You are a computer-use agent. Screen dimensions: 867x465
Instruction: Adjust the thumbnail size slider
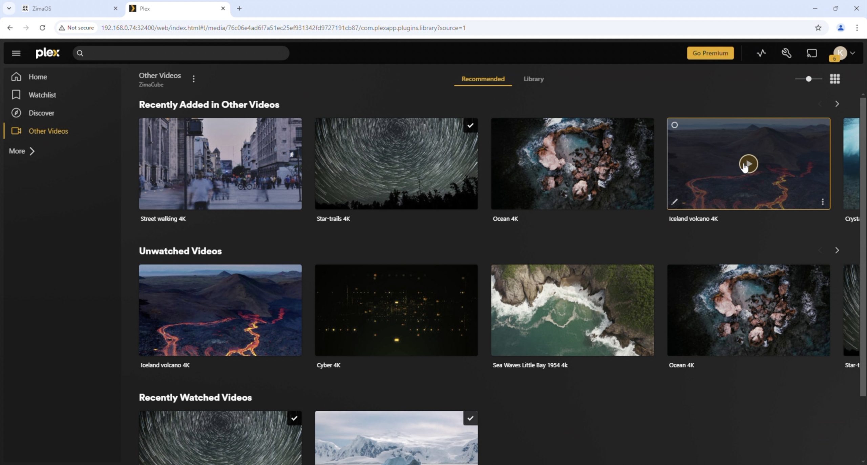click(808, 79)
